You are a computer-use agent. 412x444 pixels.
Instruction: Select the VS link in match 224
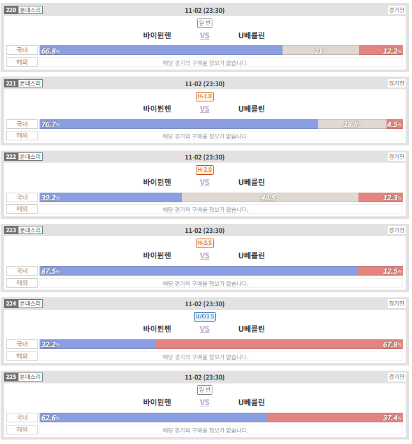coord(205,329)
